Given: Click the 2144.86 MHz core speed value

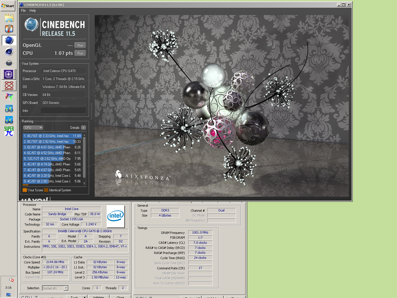Looking at the screenshot, I should click(x=55, y=262).
